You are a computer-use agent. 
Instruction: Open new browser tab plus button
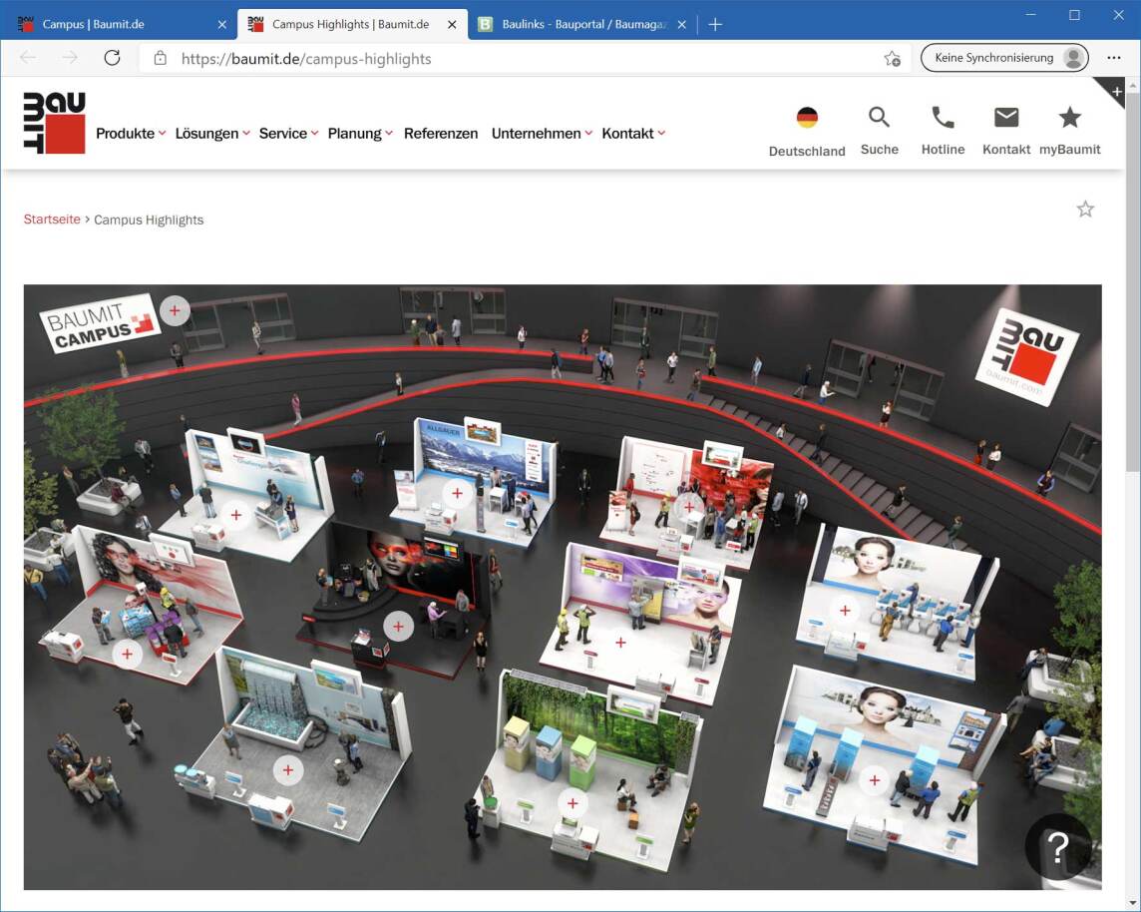pyautogui.click(x=715, y=24)
